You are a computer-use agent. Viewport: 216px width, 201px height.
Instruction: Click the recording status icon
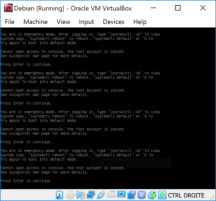(x=131, y=195)
